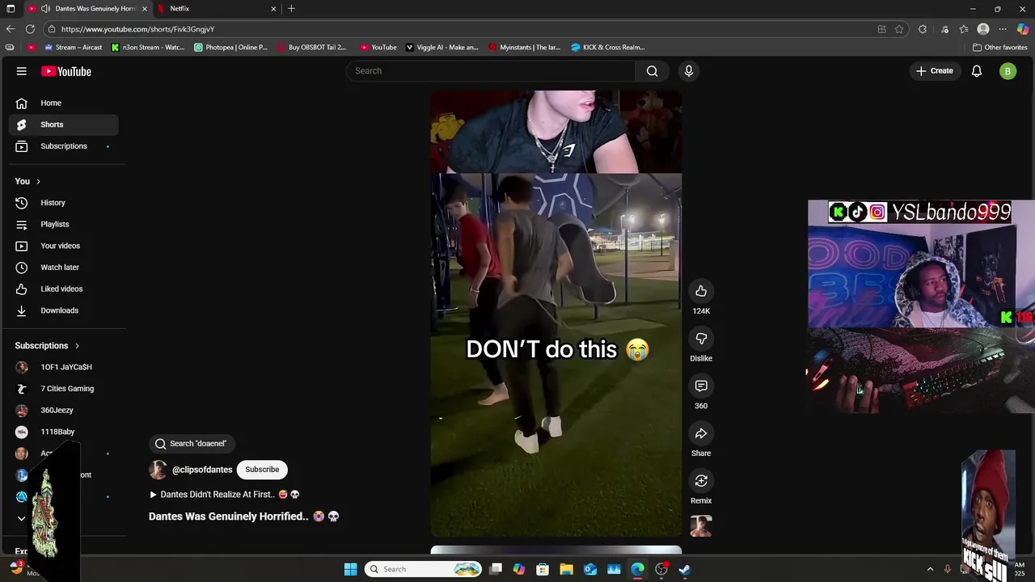The image size is (1035, 582).
Task: Open browser settings and more menu
Action: coord(1003,29)
